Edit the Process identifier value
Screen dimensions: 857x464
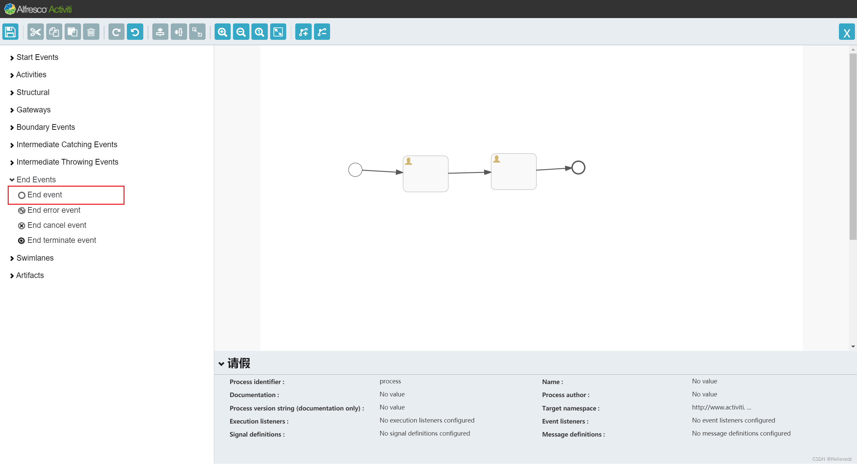point(390,381)
